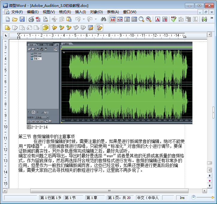Screen dimensions: 217x204
Task: Open redo history dropdown arrow
Action: click(96, 19)
